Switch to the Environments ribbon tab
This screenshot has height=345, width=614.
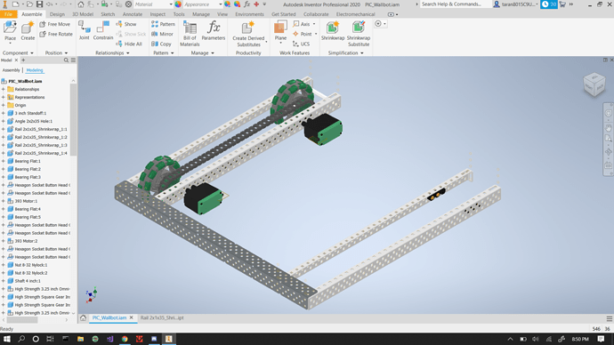point(249,14)
